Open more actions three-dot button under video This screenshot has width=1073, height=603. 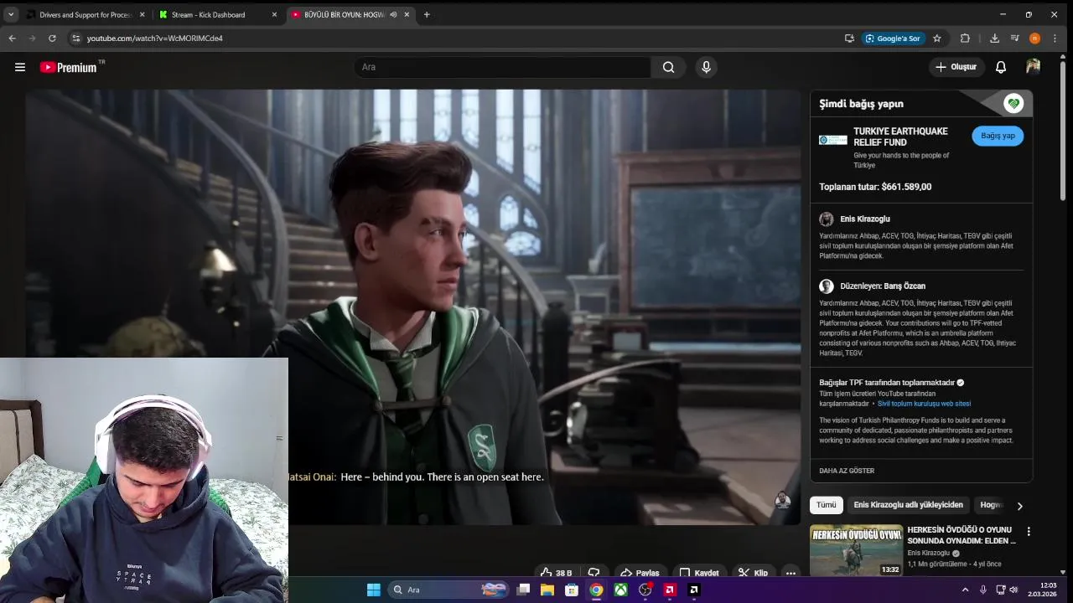point(790,573)
